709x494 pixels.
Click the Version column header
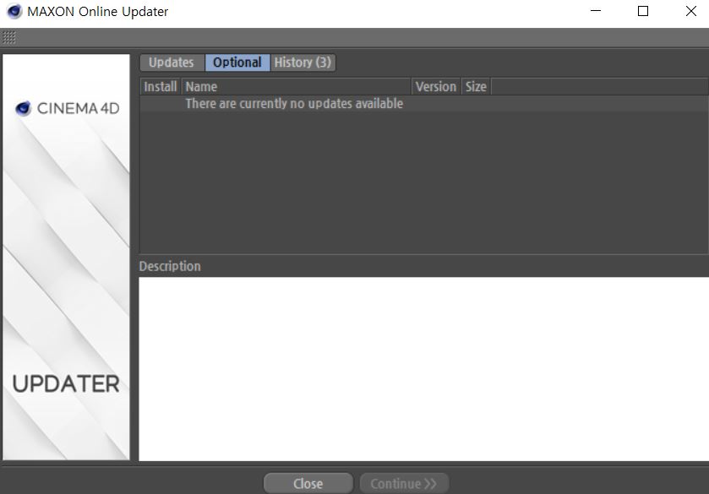point(436,86)
